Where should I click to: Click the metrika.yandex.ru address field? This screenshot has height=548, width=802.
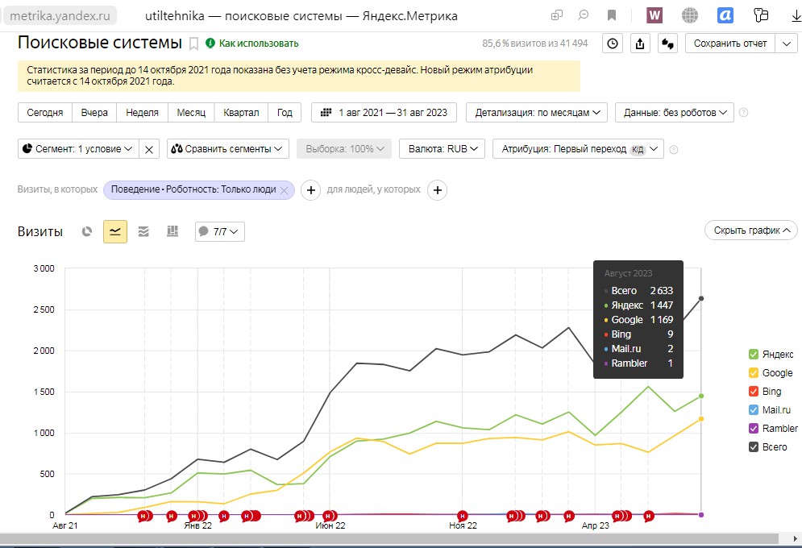point(60,16)
